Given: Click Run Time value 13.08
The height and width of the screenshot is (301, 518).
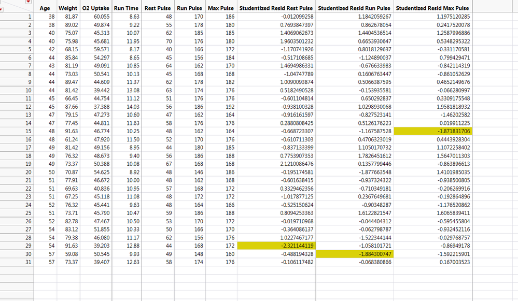Looking at the screenshot, I should [133, 91].
